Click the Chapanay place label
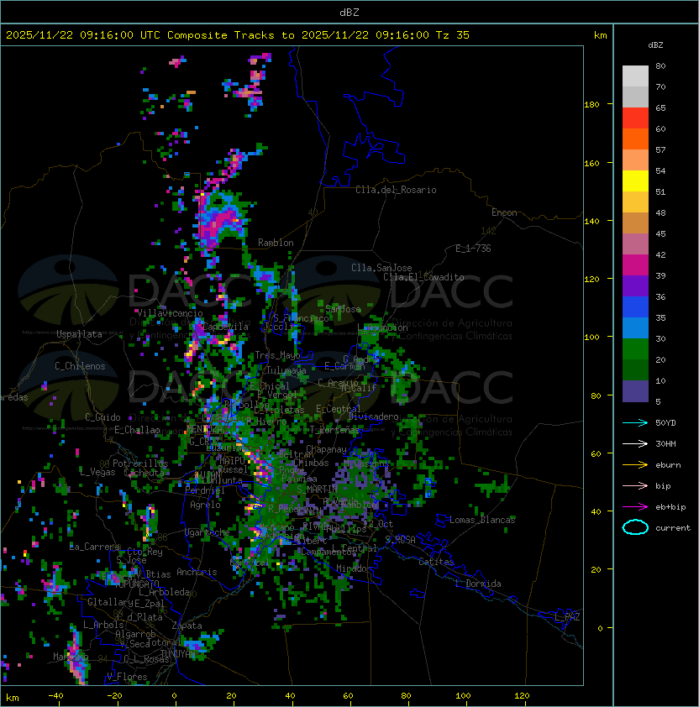The height and width of the screenshot is (707, 699). click(x=326, y=449)
